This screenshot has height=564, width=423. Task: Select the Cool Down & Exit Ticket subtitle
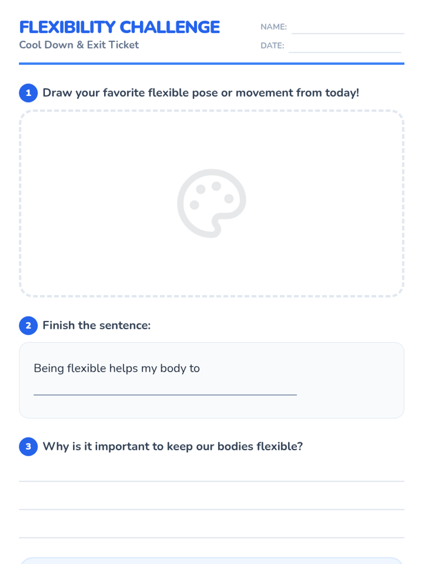point(79,45)
